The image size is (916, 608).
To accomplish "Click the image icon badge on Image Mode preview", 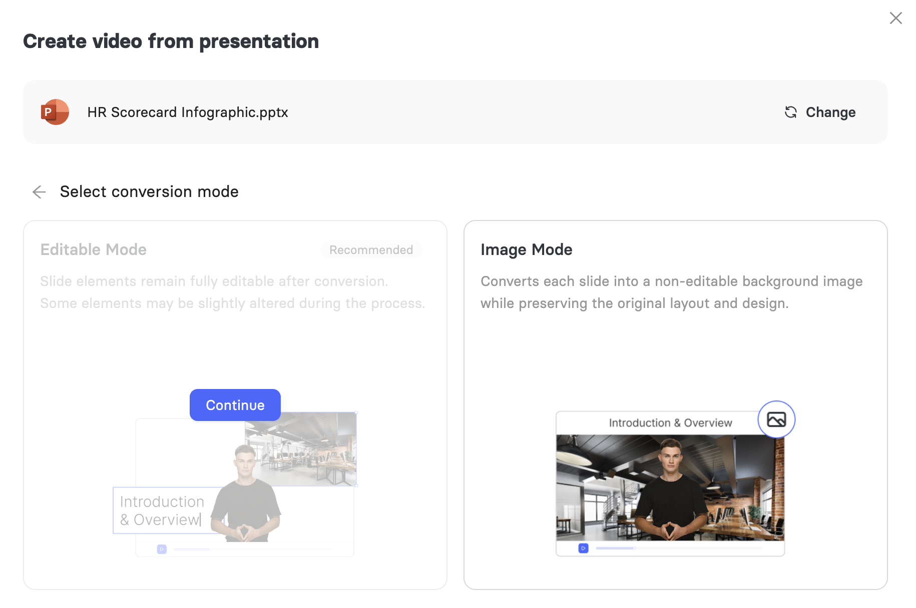I will pos(776,419).
